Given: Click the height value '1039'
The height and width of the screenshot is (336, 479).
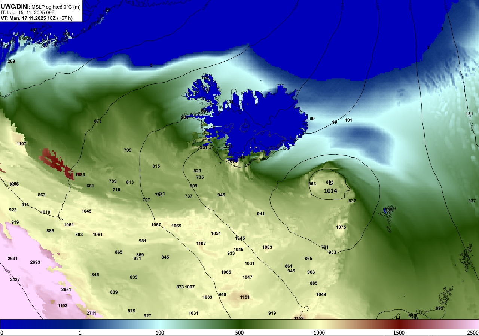Looking at the screenshot, I should pos(207,297).
